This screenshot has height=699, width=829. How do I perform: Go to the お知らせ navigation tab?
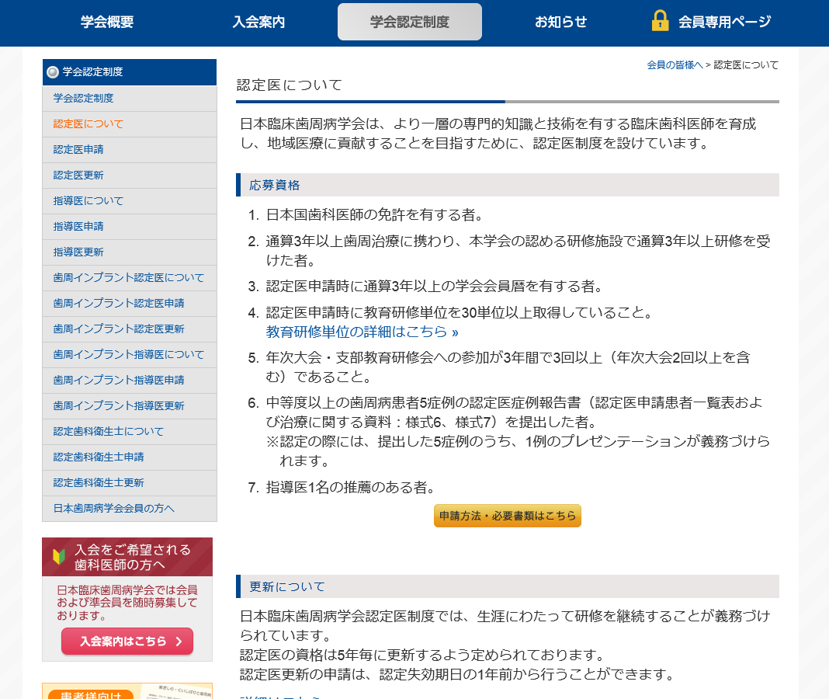[560, 22]
